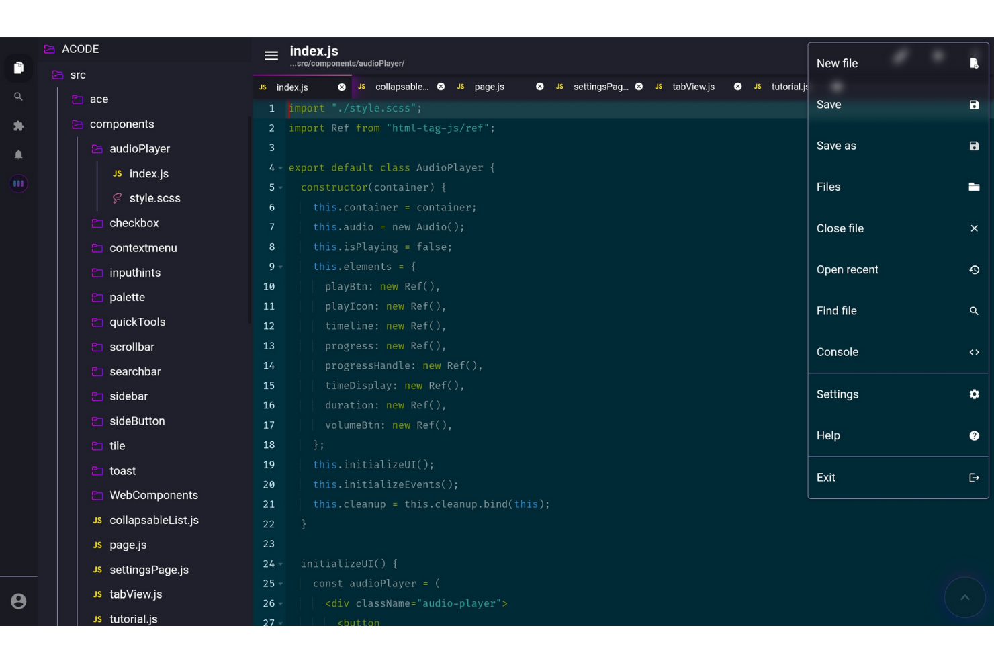The image size is (994, 663).
Task: Open the account icon at sidebar bottom
Action: (18, 601)
